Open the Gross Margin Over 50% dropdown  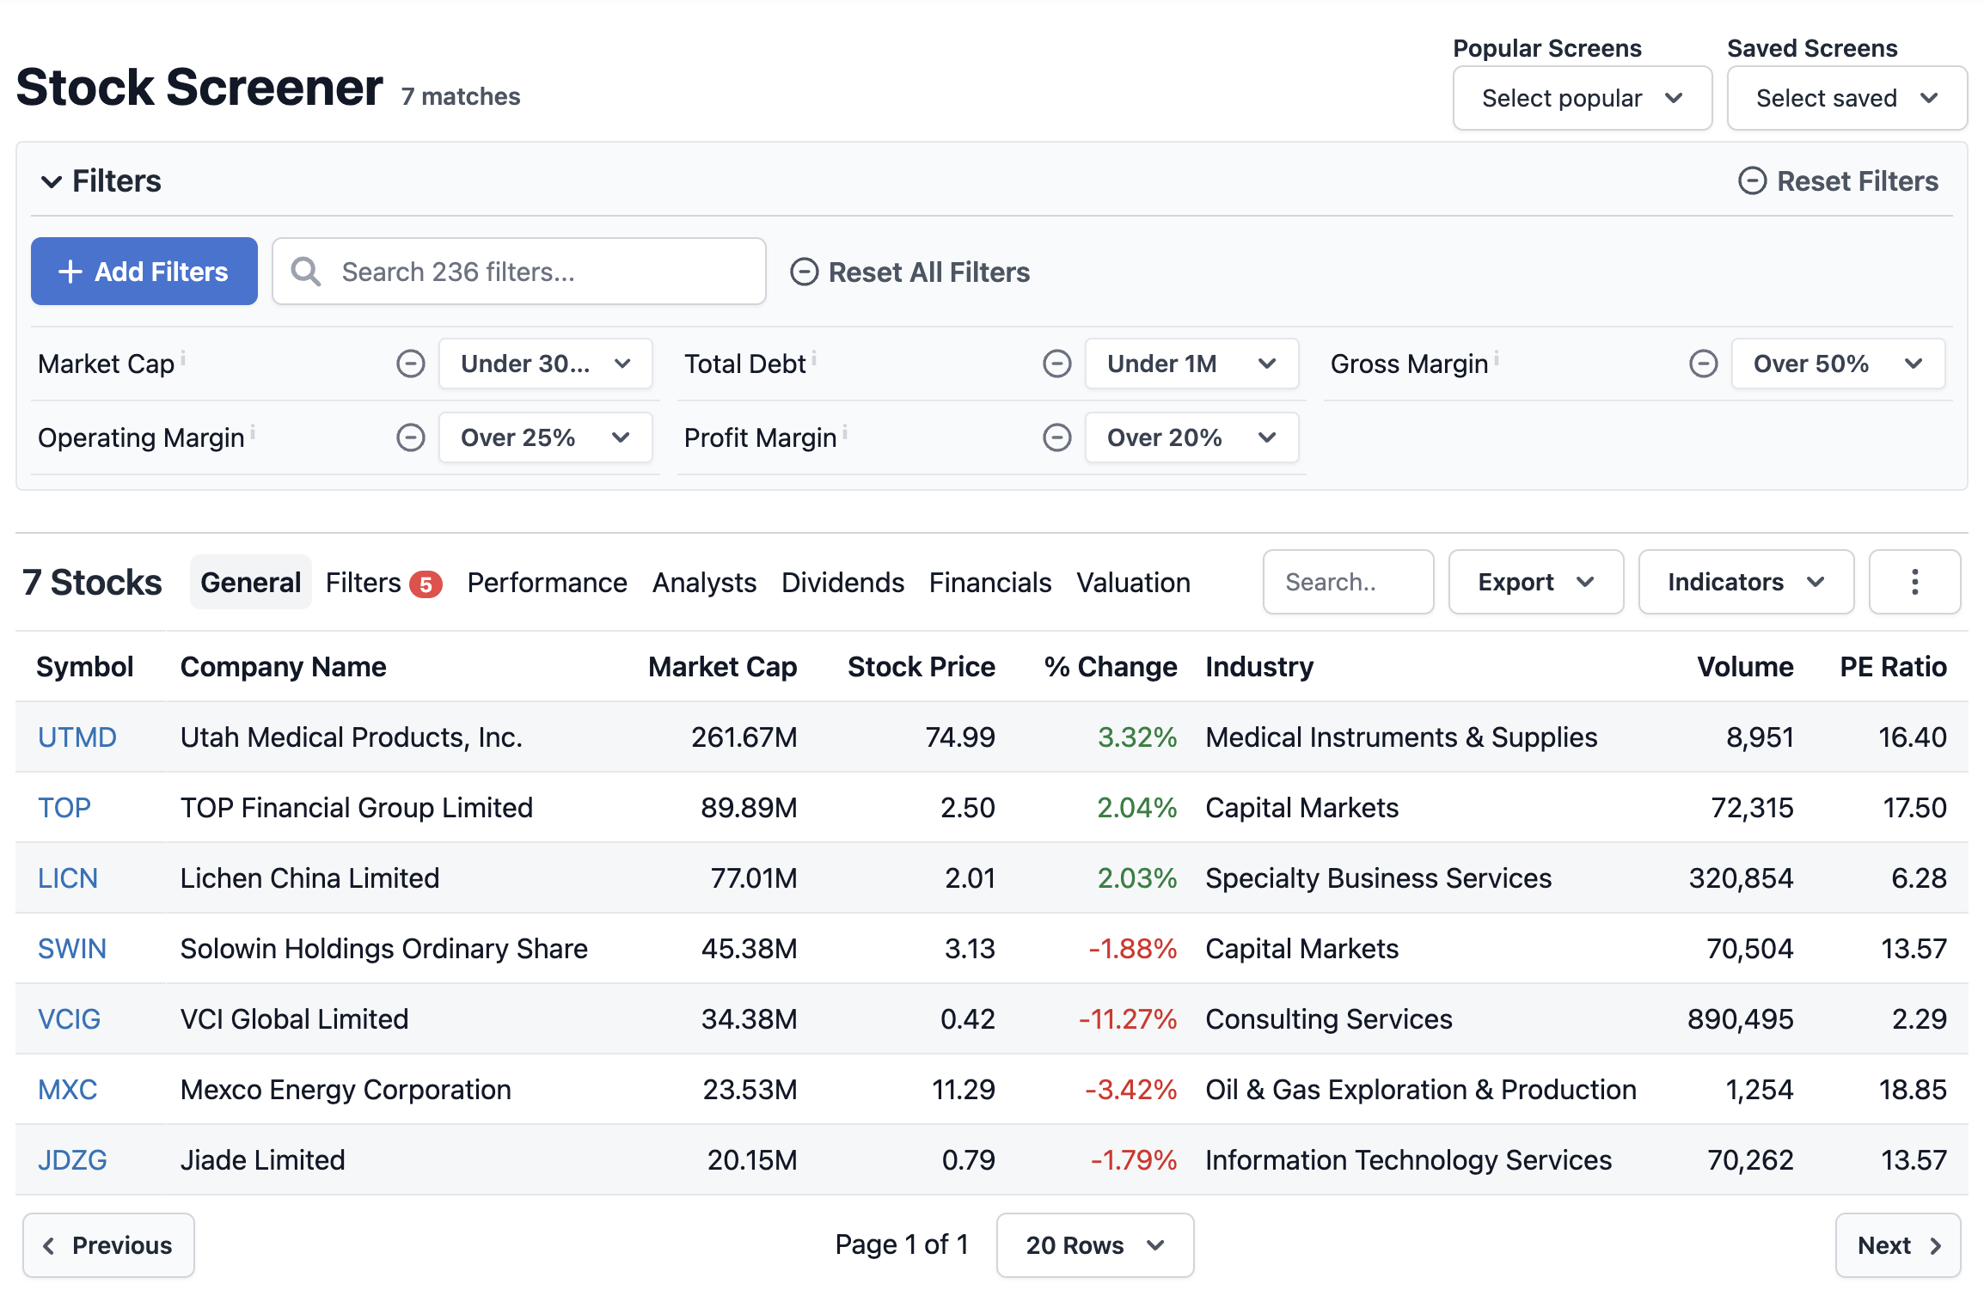coord(1838,364)
